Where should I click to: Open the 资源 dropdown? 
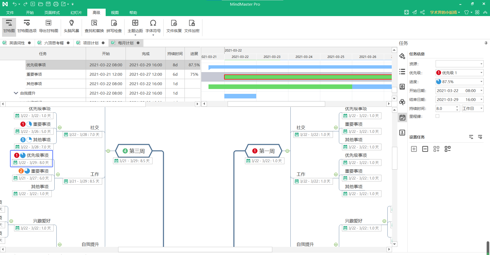click(x=459, y=64)
